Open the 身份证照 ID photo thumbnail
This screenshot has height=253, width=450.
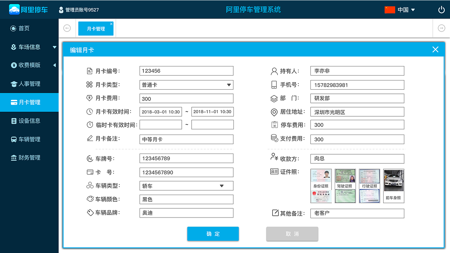(x=321, y=186)
